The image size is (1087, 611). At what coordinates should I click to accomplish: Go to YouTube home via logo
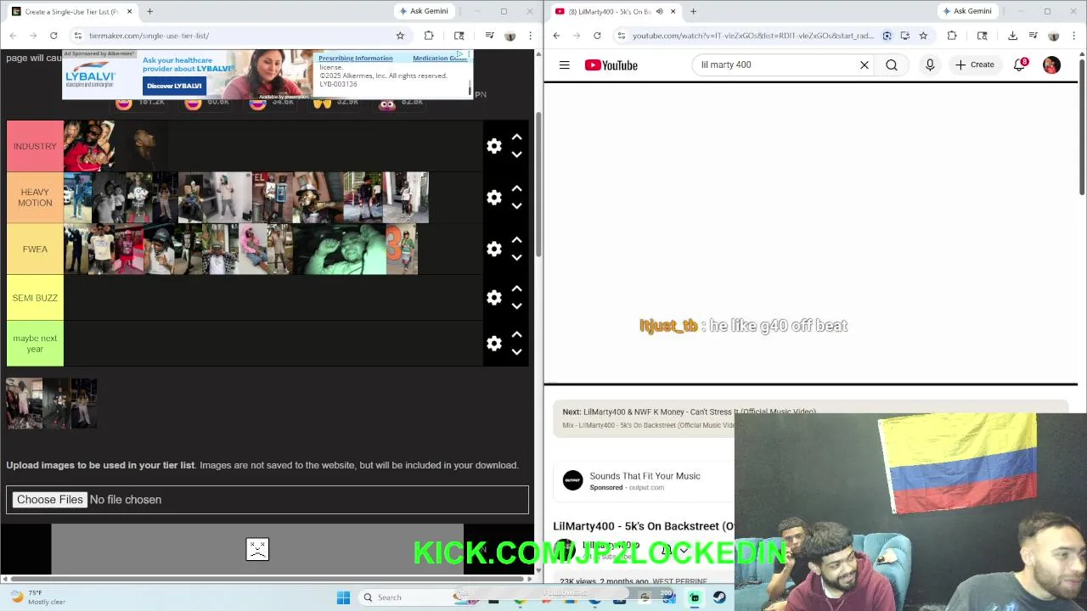click(611, 65)
